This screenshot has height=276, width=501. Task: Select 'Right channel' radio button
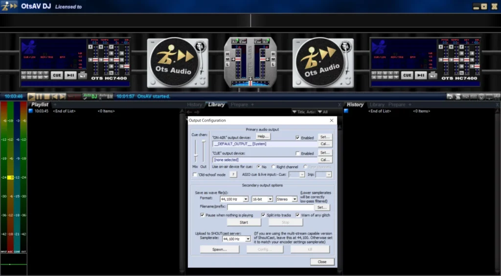pyautogui.click(x=273, y=167)
